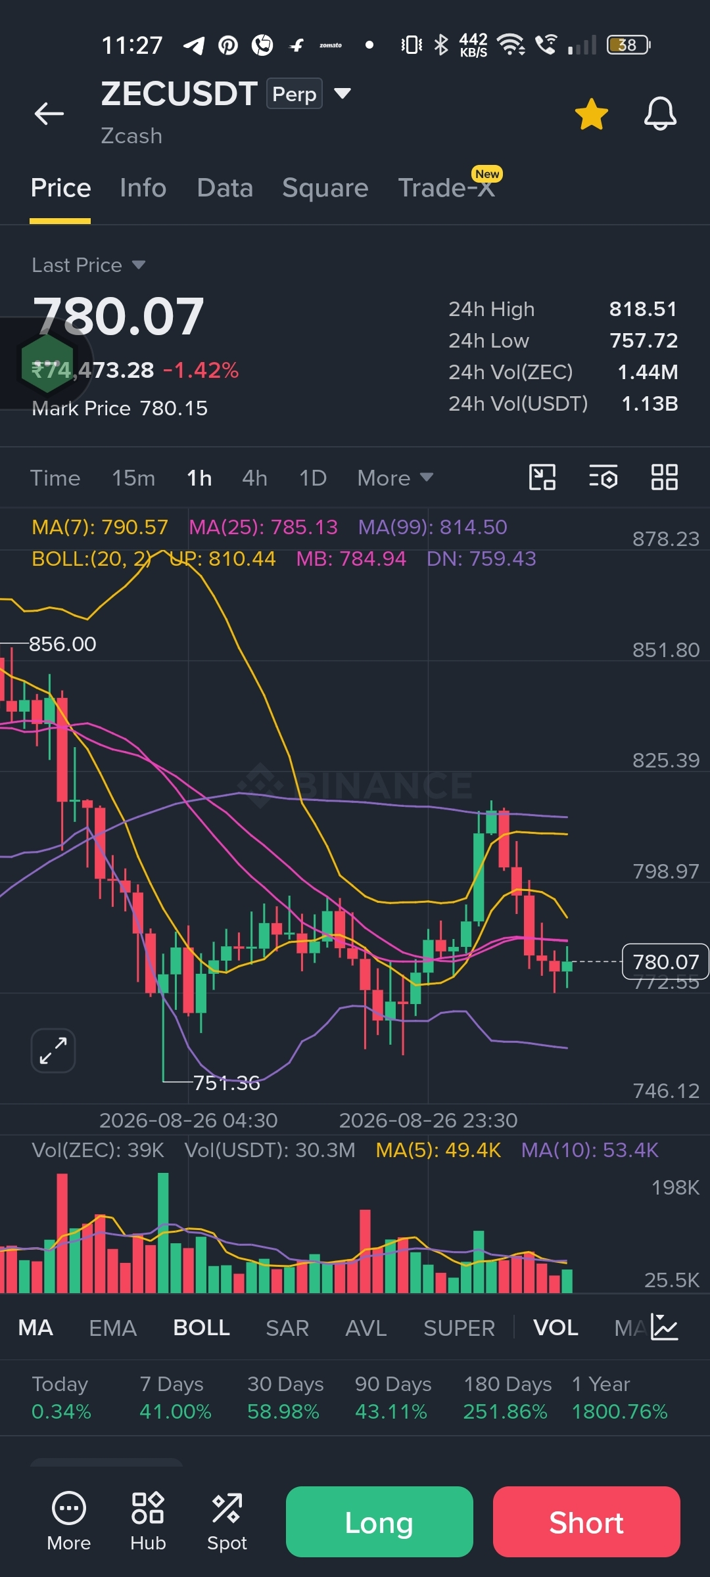Viewport: 710px width, 1577px height.
Task: Toggle the EMA indicator
Action: click(113, 1327)
